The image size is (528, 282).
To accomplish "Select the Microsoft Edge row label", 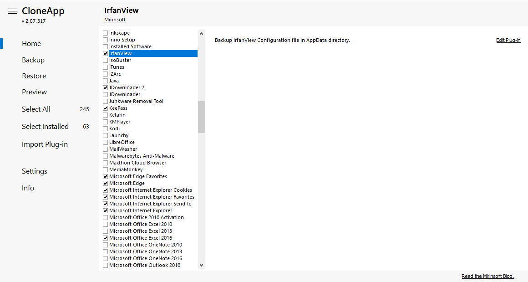I will click(x=127, y=183).
